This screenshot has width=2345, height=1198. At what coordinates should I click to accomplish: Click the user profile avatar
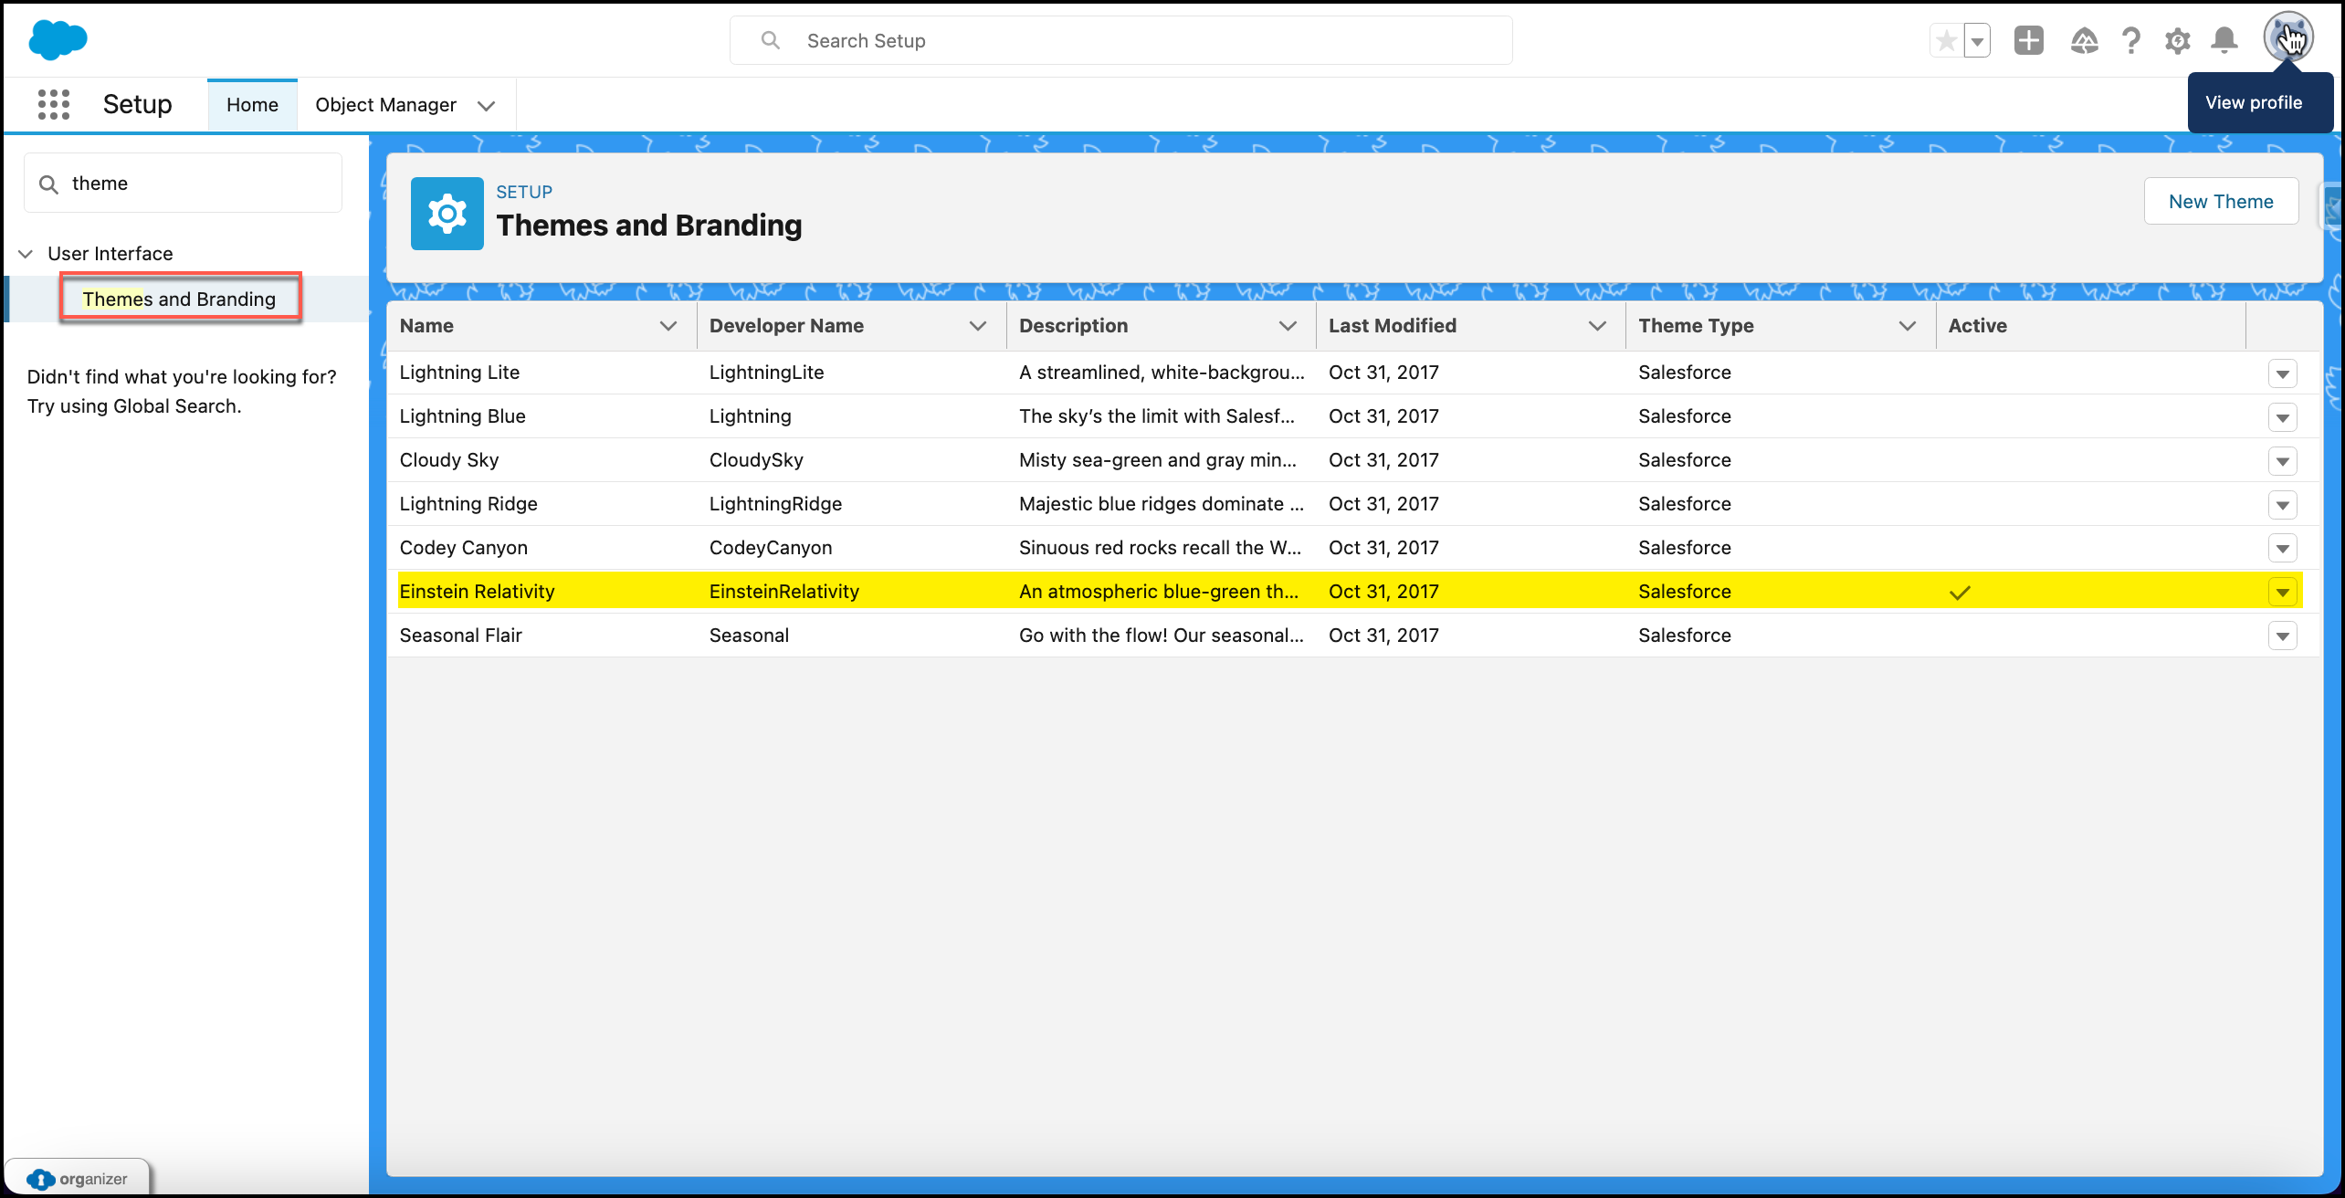pyautogui.click(x=2288, y=38)
